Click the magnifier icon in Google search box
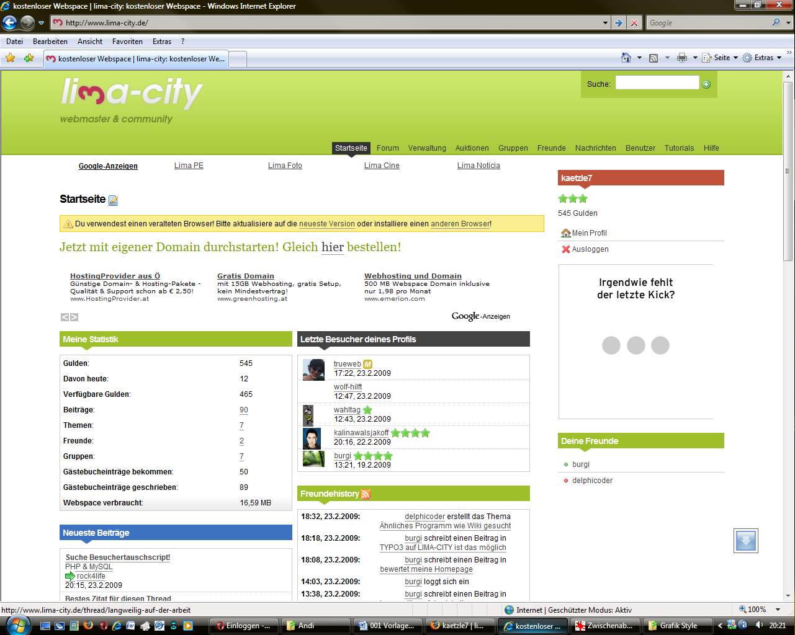This screenshot has height=635, width=795. pyautogui.click(x=776, y=22)
